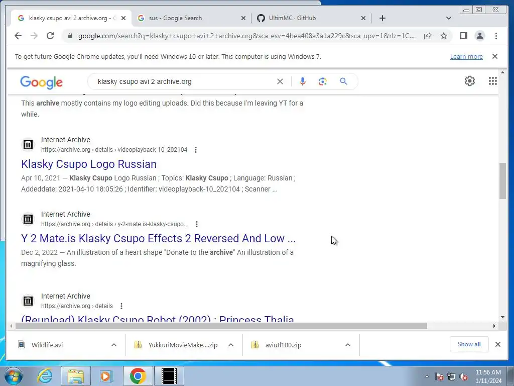Open the Action Center flag icon
This screenshot has width=514, height=386.
coord(439,377)
